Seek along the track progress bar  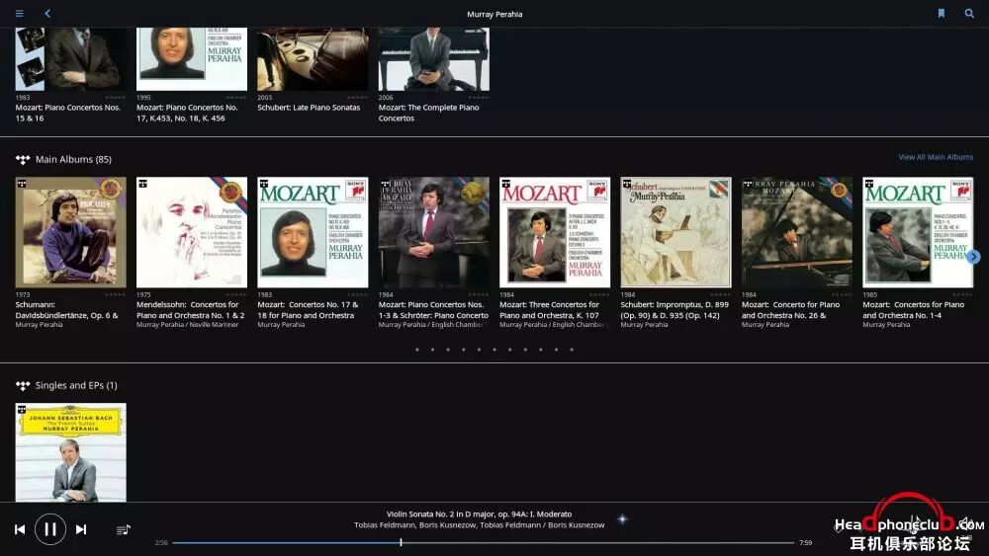484,542
